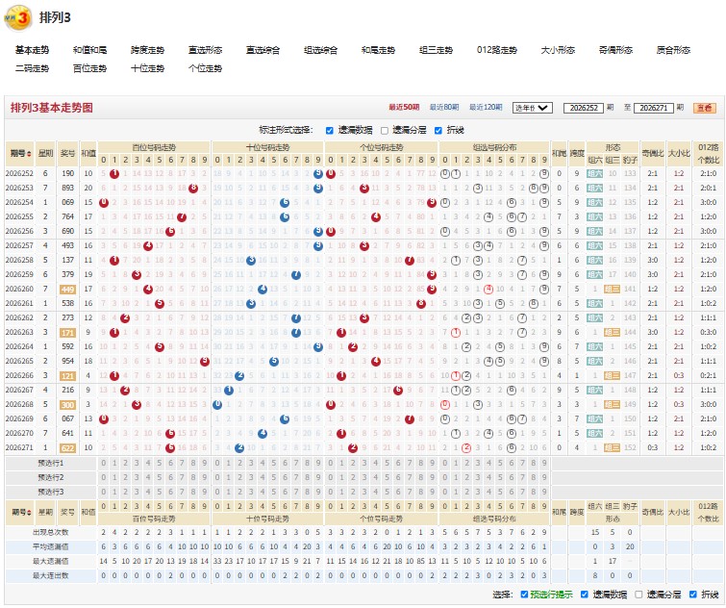726x608 pixels.
Task: Open 组选综合 menu item
Action: point(320,50)
